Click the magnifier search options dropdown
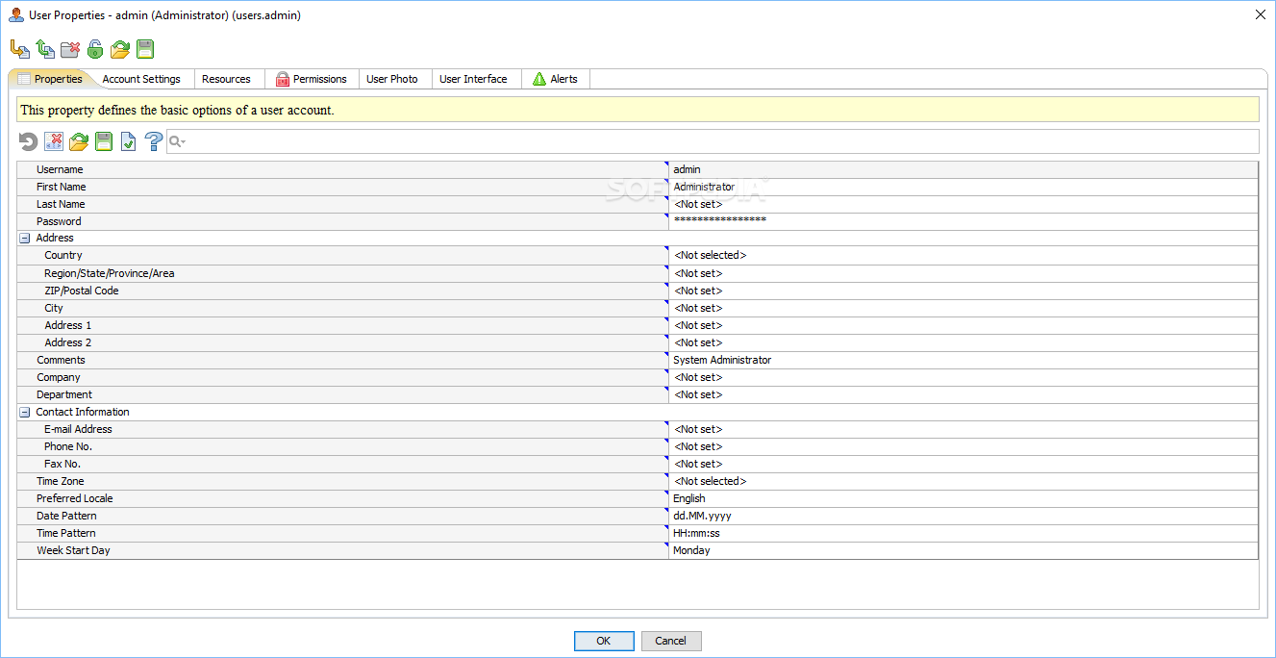The image size is (1276, 658). [x=177, y=141]
